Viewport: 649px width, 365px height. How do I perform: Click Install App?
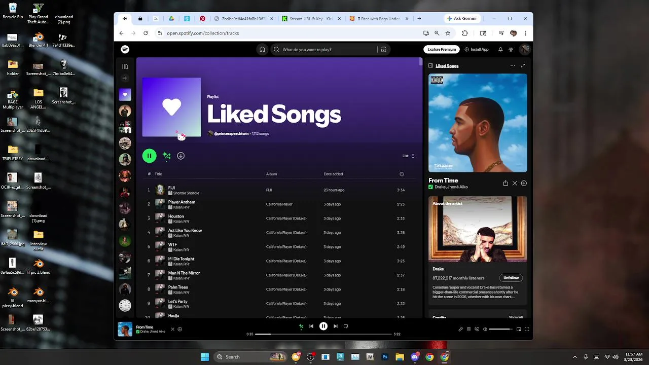[477, 49]
